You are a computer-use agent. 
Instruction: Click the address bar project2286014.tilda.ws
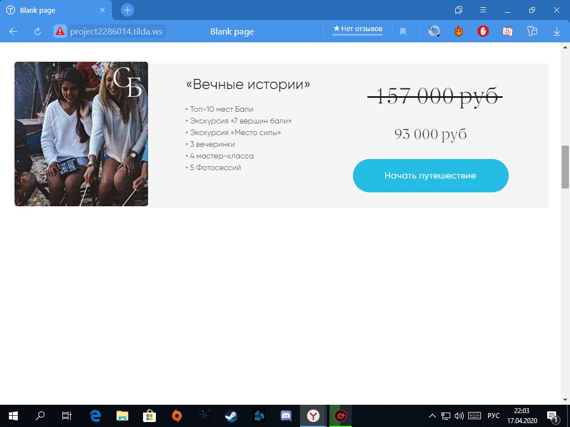click(x=116, y=32)
